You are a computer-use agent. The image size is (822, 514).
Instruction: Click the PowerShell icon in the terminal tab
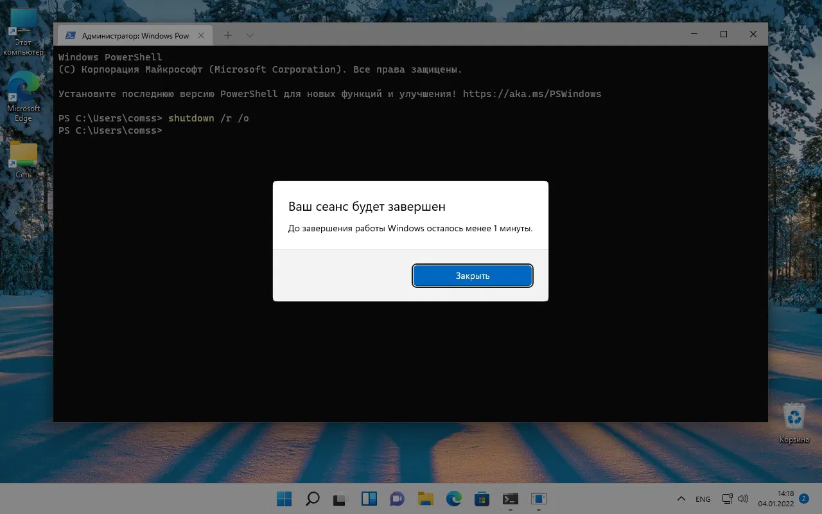[71, 35]
